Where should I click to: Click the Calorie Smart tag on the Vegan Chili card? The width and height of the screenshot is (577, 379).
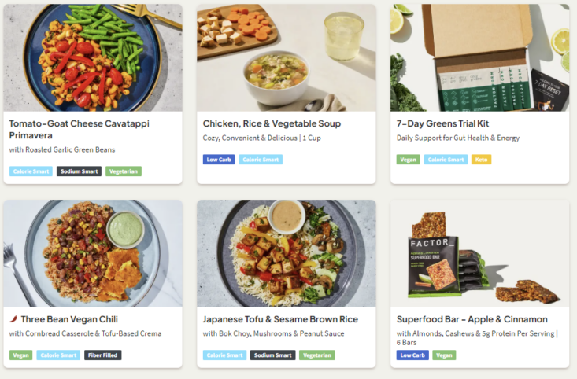tap(59, 355)
